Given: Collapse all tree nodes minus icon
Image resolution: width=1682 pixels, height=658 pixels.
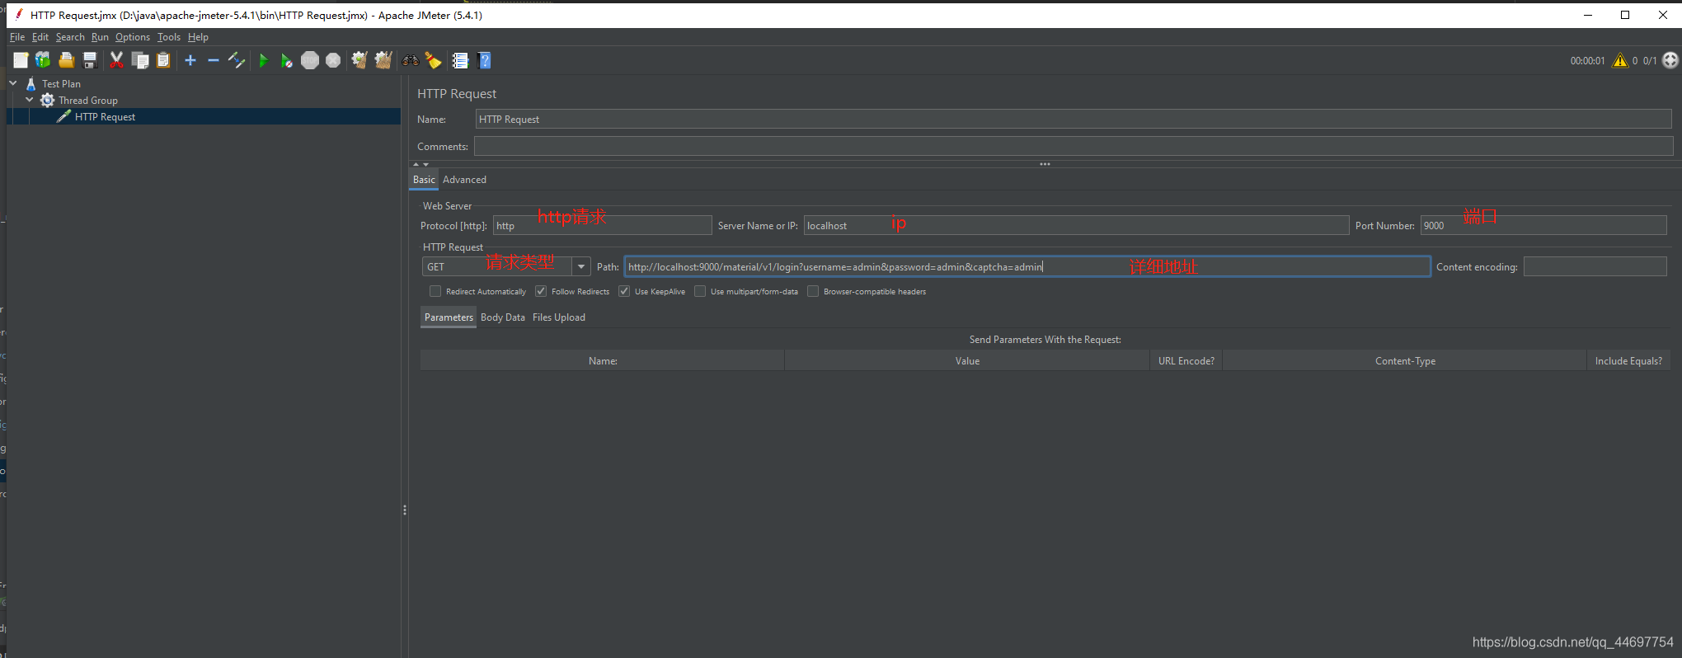Looking at the screenshot, I should [214, 60].
